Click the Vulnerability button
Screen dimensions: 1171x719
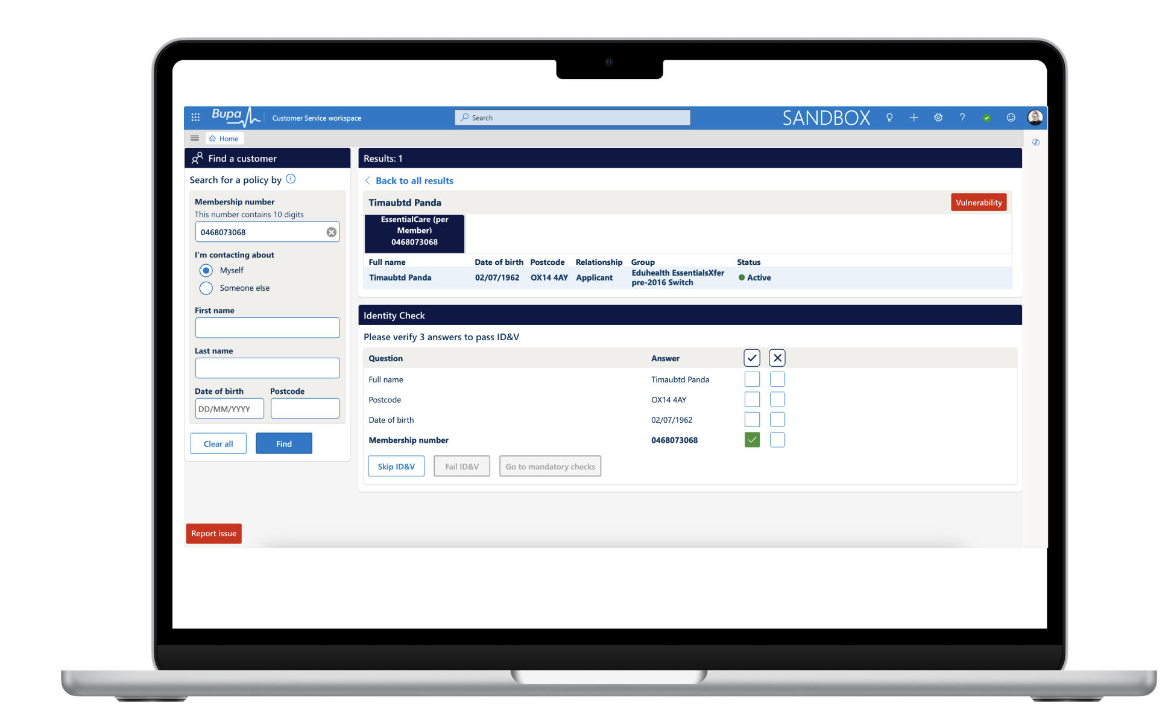click(979, 203)
